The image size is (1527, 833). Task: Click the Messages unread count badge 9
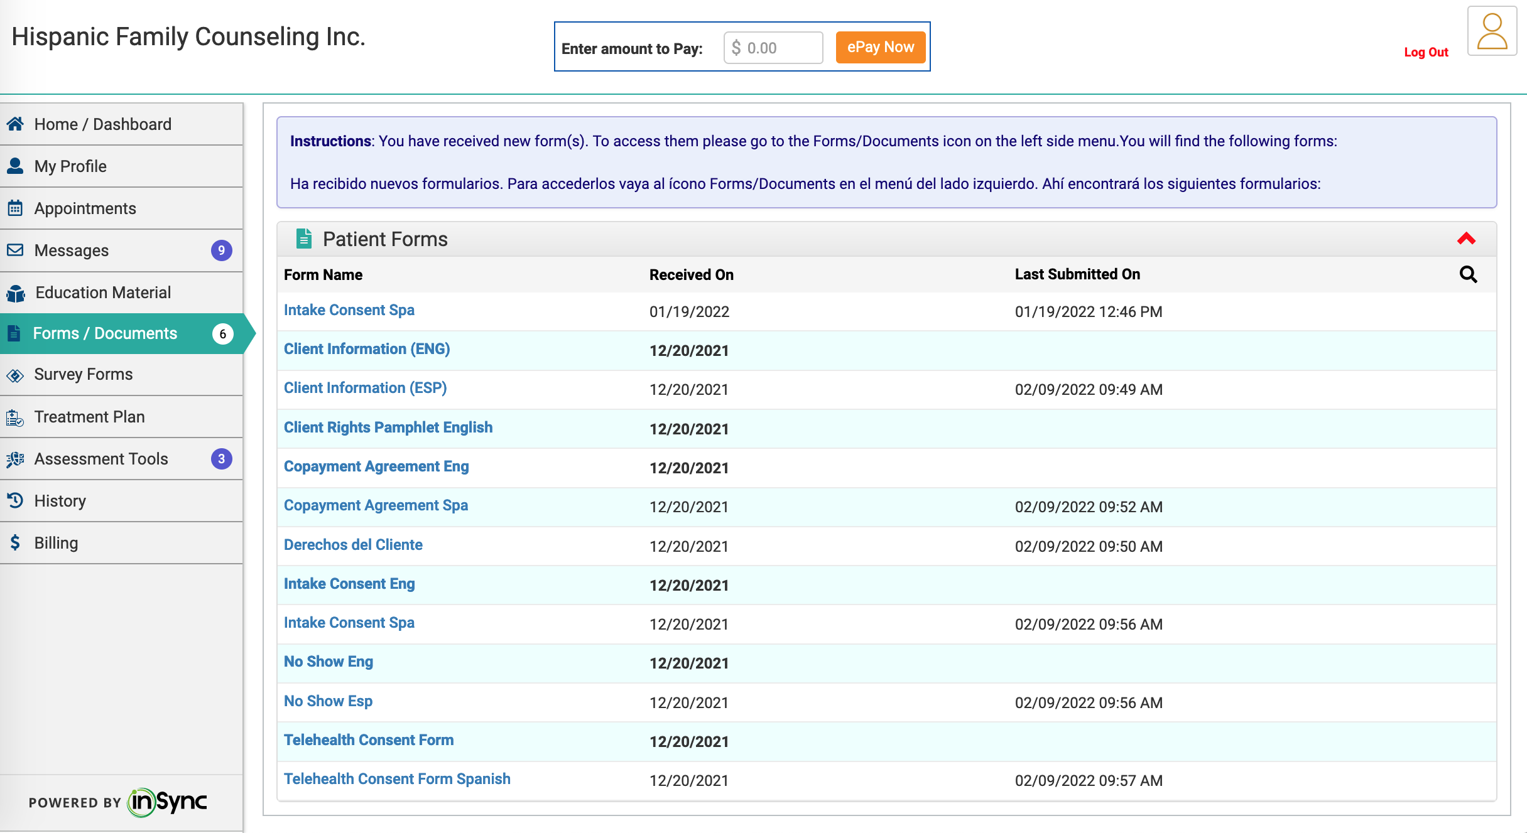(x=221, y=250)
